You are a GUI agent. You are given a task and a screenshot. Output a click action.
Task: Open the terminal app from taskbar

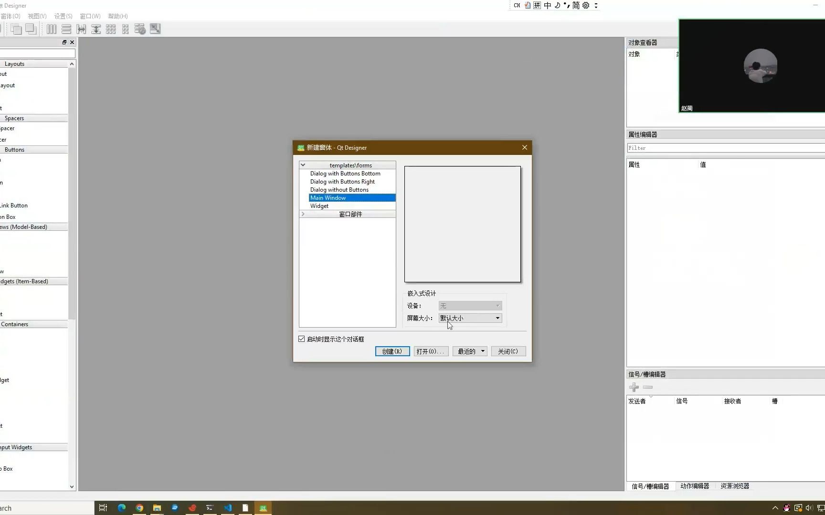click(210, 508)
